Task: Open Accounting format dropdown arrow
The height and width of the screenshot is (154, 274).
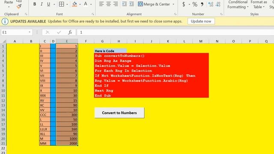Action: 189,4
